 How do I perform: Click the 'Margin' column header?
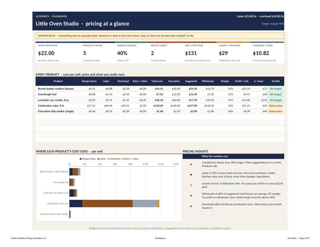tap(225, 81)
